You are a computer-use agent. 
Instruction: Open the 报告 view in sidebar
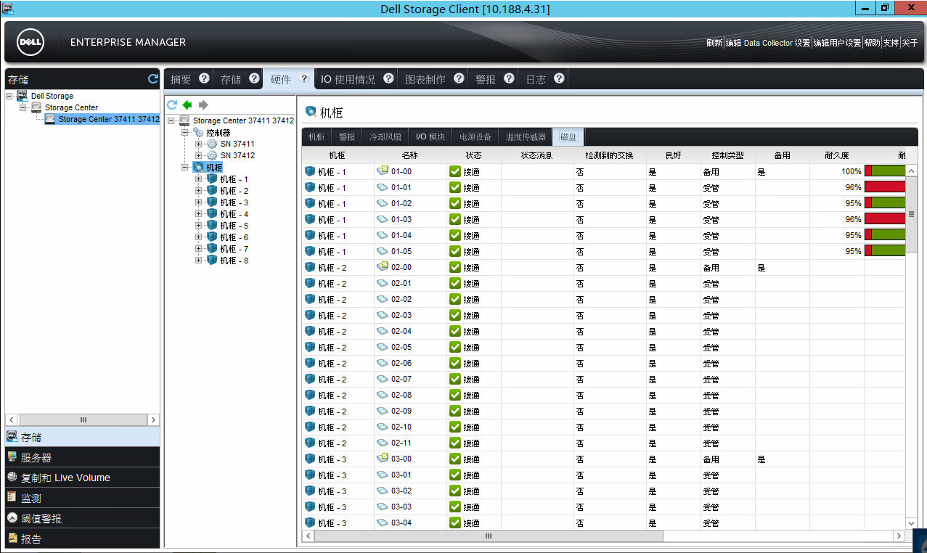(x=82, y=538)
